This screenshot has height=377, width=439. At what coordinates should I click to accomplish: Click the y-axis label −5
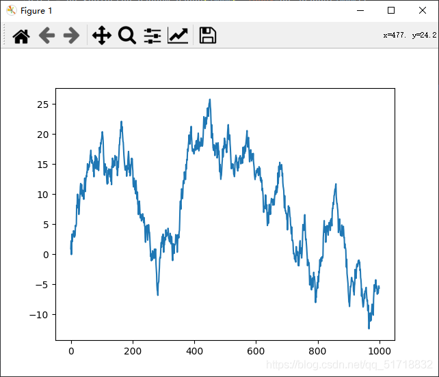[42, 285]
